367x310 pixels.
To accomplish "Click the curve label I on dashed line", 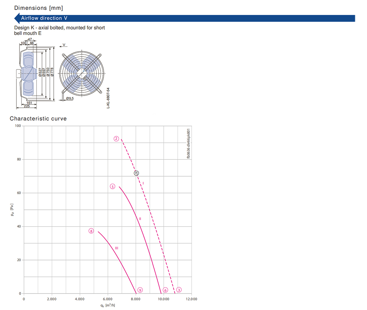I will pyautogui.click(x=143, y=183).
